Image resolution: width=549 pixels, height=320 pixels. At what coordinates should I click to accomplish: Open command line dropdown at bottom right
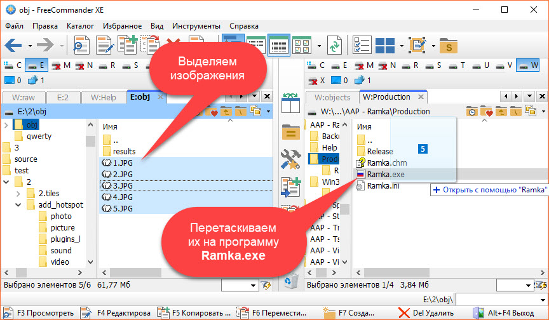543,300
